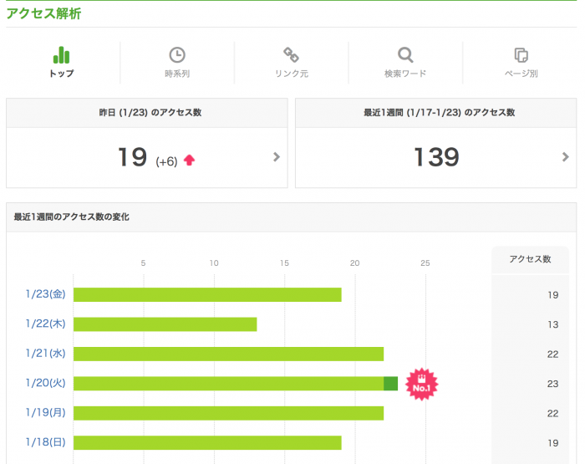Click the 1/21 access bar

point(228,354)
